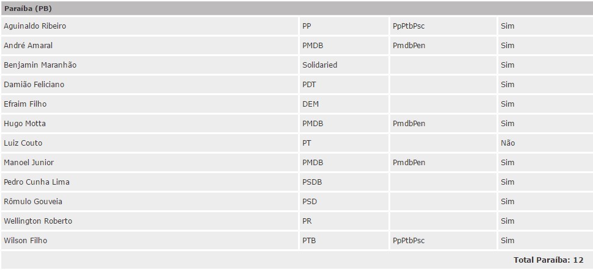Select Wilson Filho's PpPtbPsc bloc cell
Viewport: 593px width, 270px height.
[x=443, y=241]
